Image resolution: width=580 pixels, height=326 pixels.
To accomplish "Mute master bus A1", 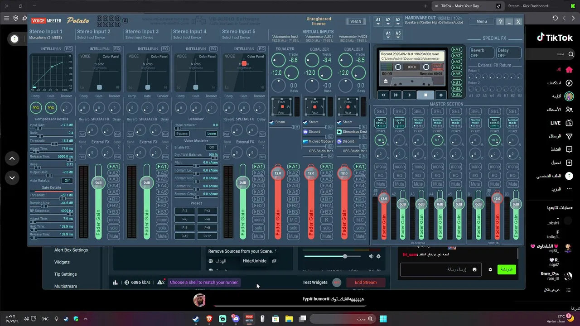I will pos(381,184).
